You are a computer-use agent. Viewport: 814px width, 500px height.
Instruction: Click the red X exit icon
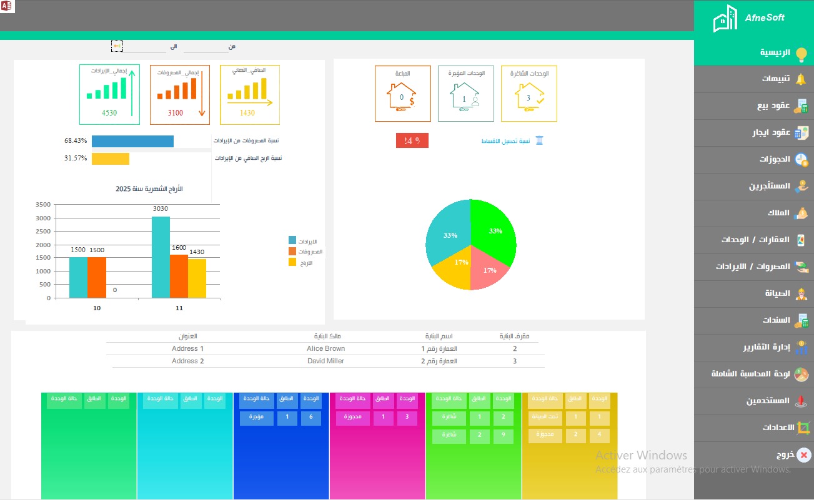coord(805,455)
